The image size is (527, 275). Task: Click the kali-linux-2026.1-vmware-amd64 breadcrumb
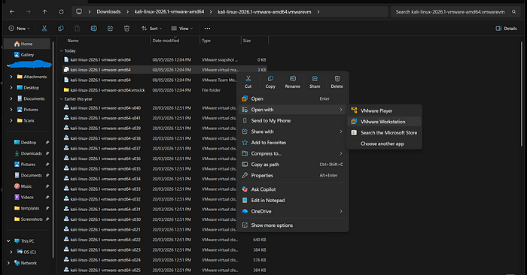[x=169, y=12]
